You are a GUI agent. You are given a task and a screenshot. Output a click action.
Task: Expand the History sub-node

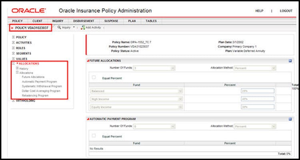(17, 68)
